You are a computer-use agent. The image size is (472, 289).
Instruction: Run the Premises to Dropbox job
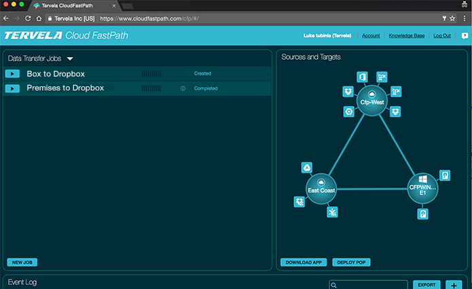click(x=14, y=88)
